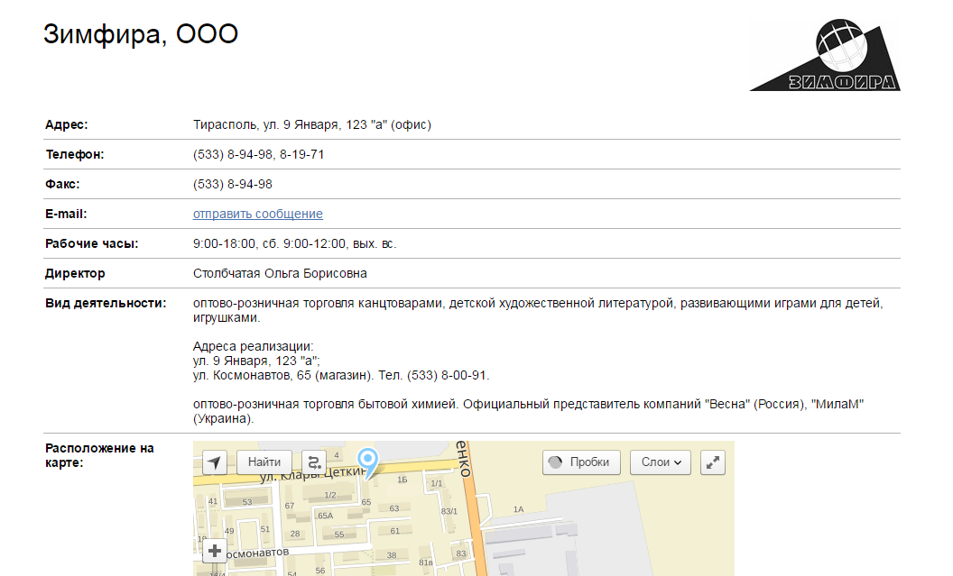Screen dimensions: 953x576
Task: Click building 65A on the map
Action: coord(326,516)
